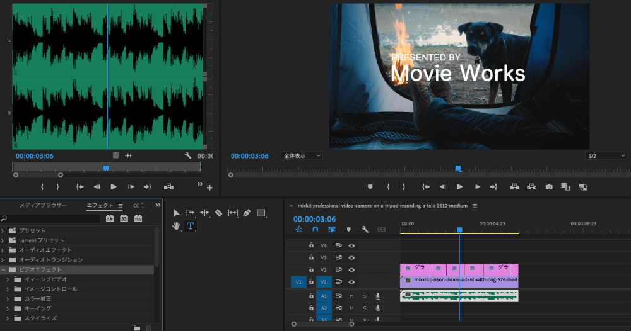Pick the Selection arrow tool
Image resolution: width=631 pixels, height=331 pixels.
pos(177,213)
